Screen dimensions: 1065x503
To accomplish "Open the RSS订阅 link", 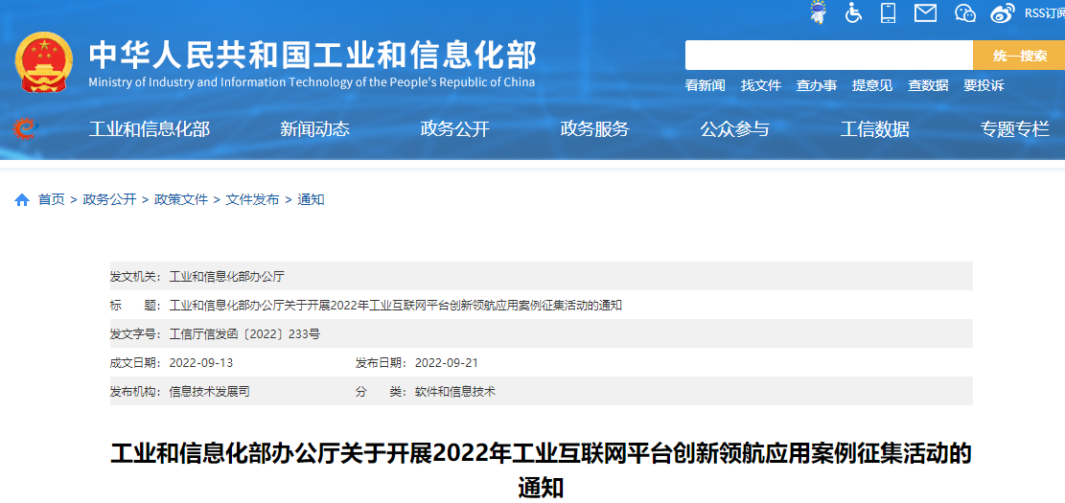I will tap(1044, 12).
